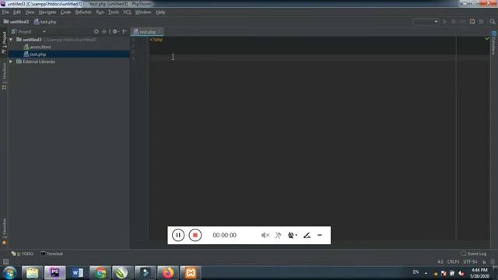The image size is (498, 280).
Task: Click test.php breadcrumb in navigation bar
Action: (x=45, y=22)
